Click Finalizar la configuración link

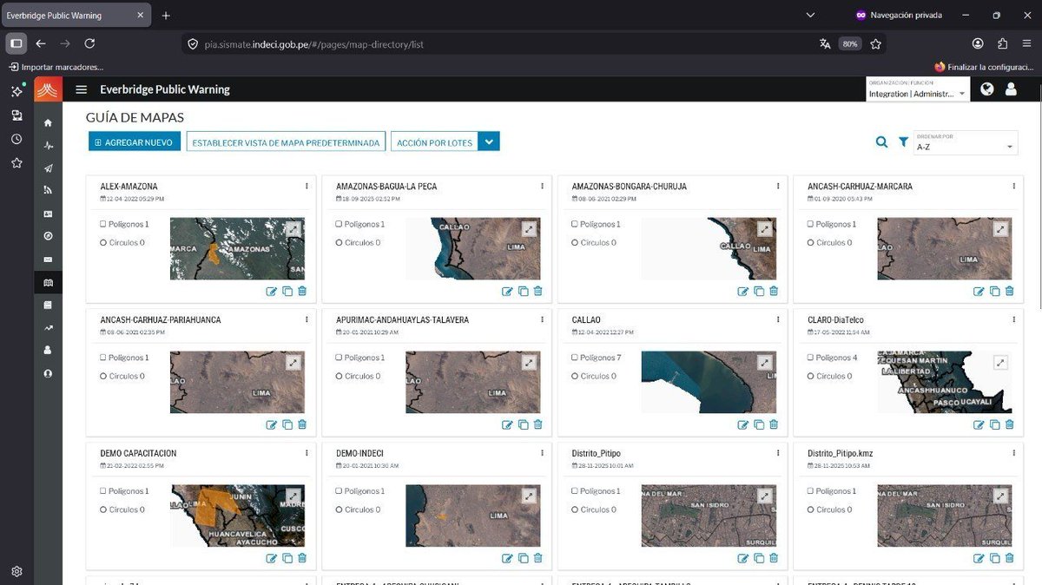(984, 67)
